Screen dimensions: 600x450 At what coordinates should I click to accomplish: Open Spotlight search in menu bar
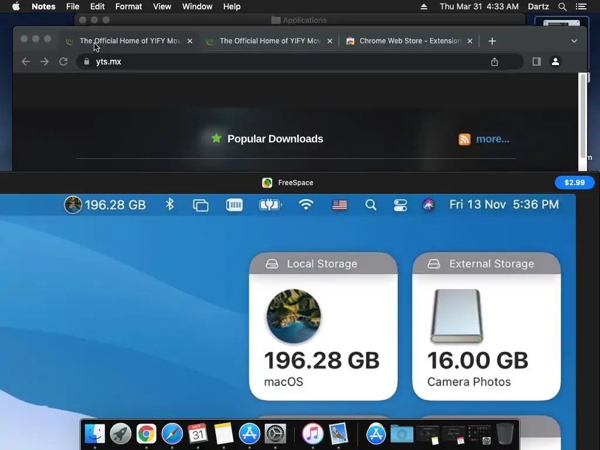point(562,6)
